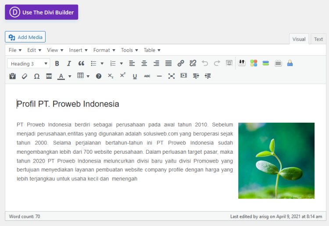Toggle paste as text clipboard icon
Image resolution: width=329 pixels, height=226 pixels.
point(13,76)
